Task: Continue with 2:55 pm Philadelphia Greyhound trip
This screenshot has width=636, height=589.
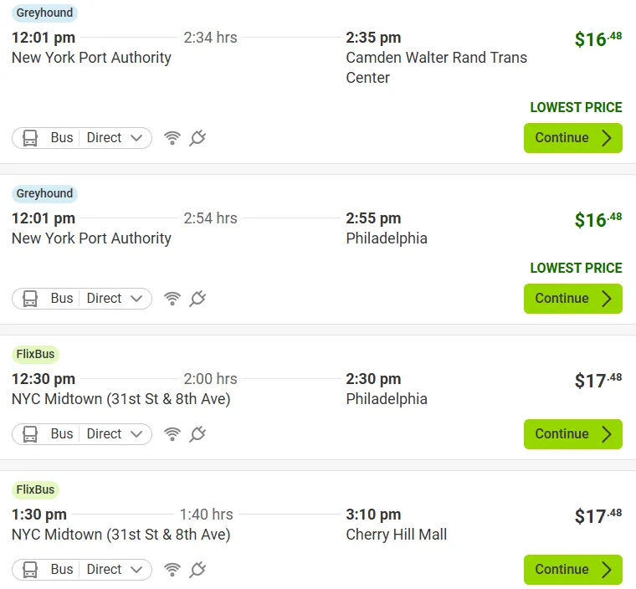Action: pos(572,299)
